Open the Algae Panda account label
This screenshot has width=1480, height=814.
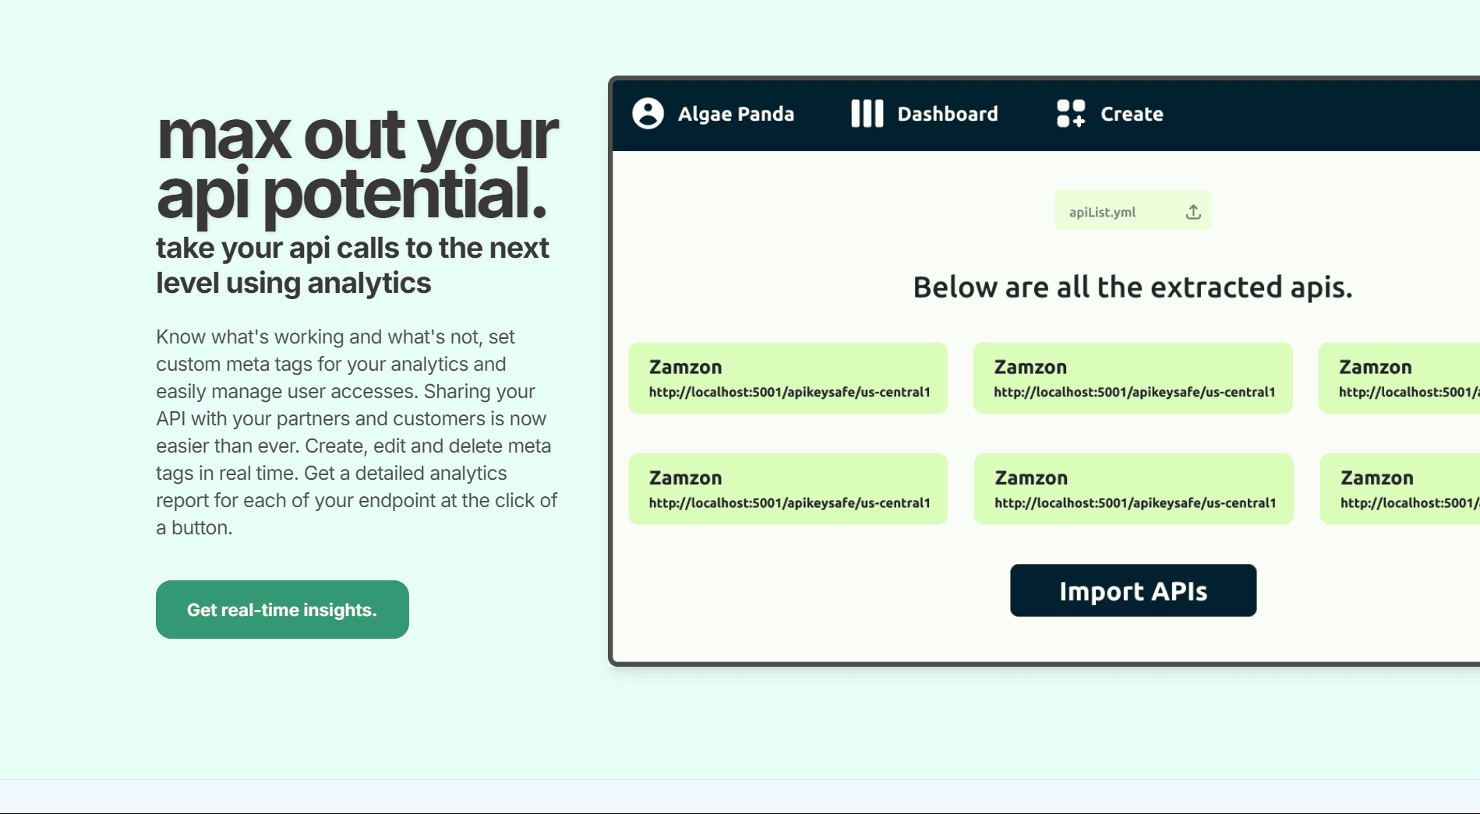[736, 114]
